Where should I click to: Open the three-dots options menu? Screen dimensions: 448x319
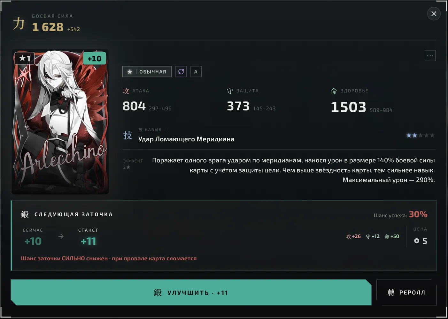point(430,56)
